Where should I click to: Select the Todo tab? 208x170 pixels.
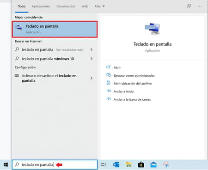[x=22, y=6]
